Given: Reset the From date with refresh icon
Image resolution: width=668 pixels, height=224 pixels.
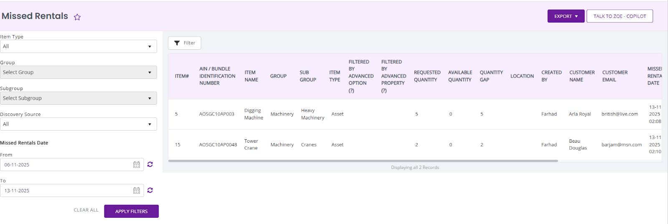Looking at the screenshot, I should [x=150, y=164].
